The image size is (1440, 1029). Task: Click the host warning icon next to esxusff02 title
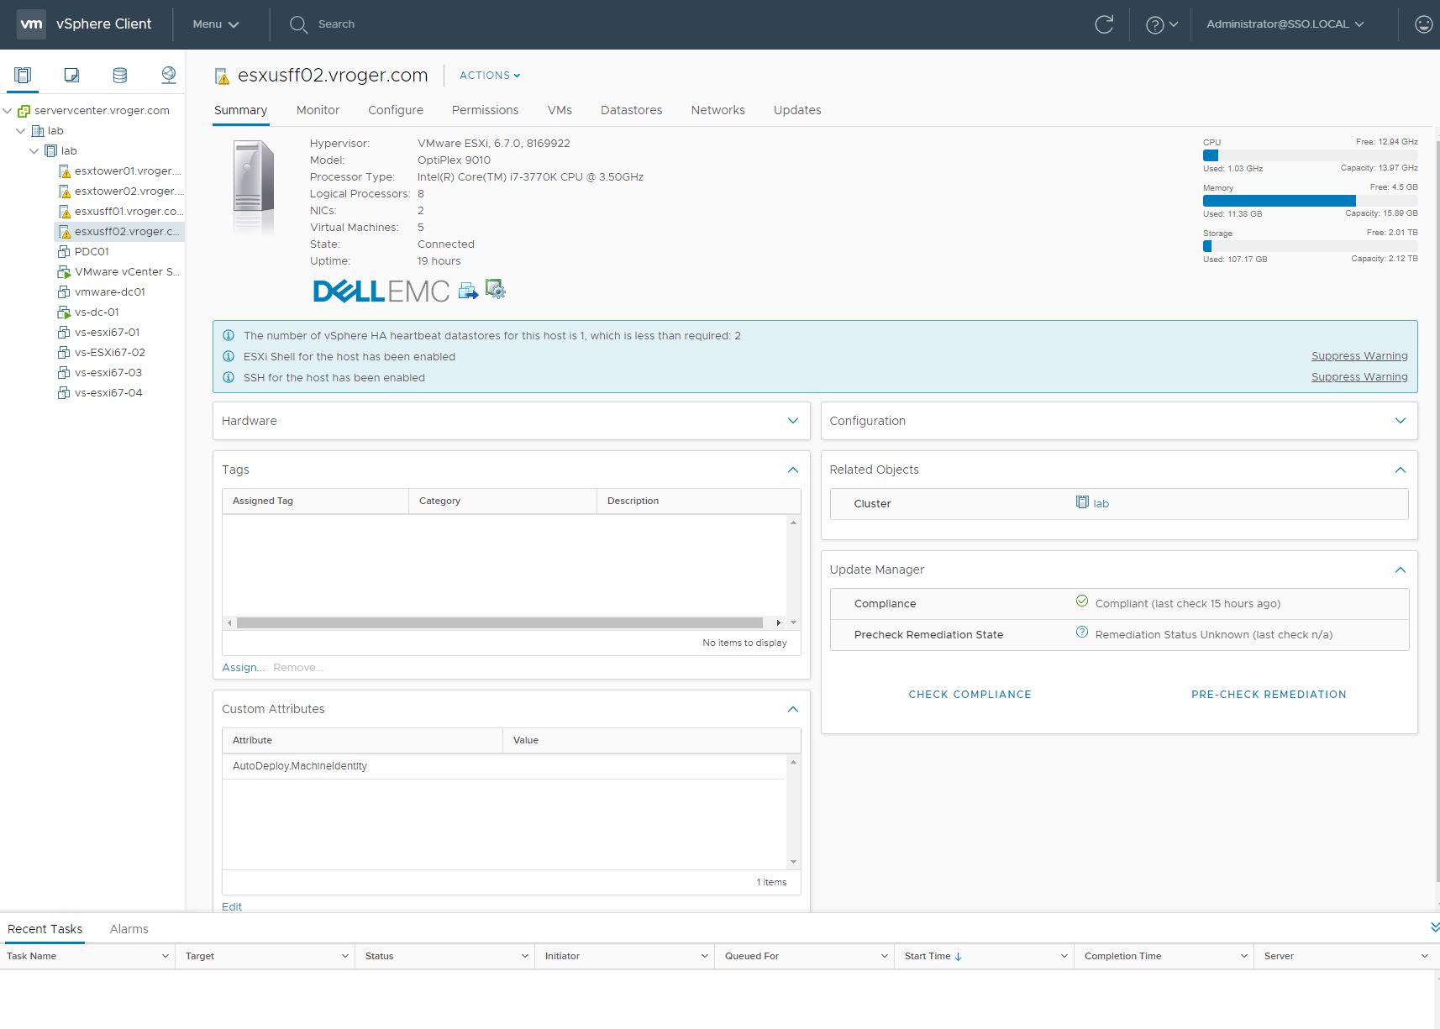point(222,76)
